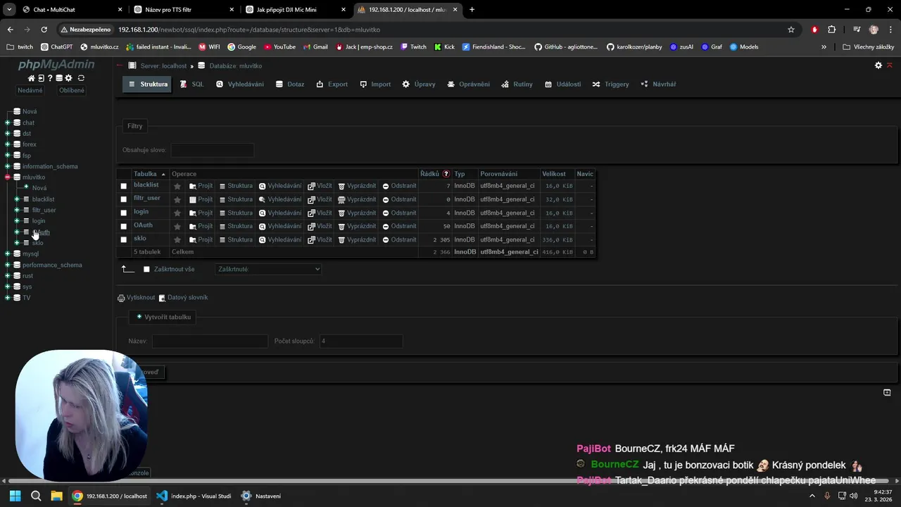Expand the forex database node
This screenshot has height=507, width=901.
tap(7, 144)
